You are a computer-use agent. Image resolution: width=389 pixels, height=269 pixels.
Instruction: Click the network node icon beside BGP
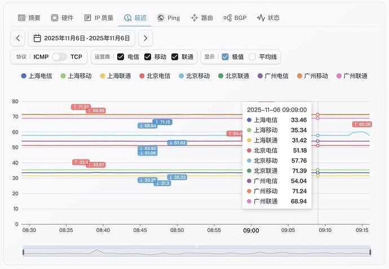[228, 18]
